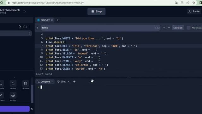This screenshot has height=114, width=202.
Task: Close the Shell tab
Action: click(68, 82)
